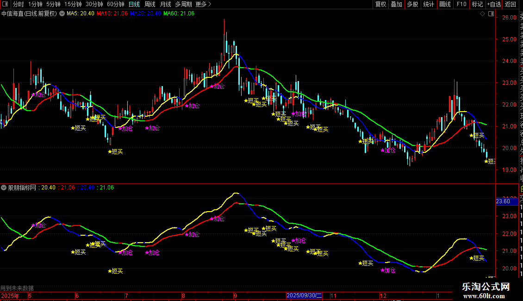Screen dimensions: 523x301
Task: Add stock via +自选 button
Action: point(493,4)
